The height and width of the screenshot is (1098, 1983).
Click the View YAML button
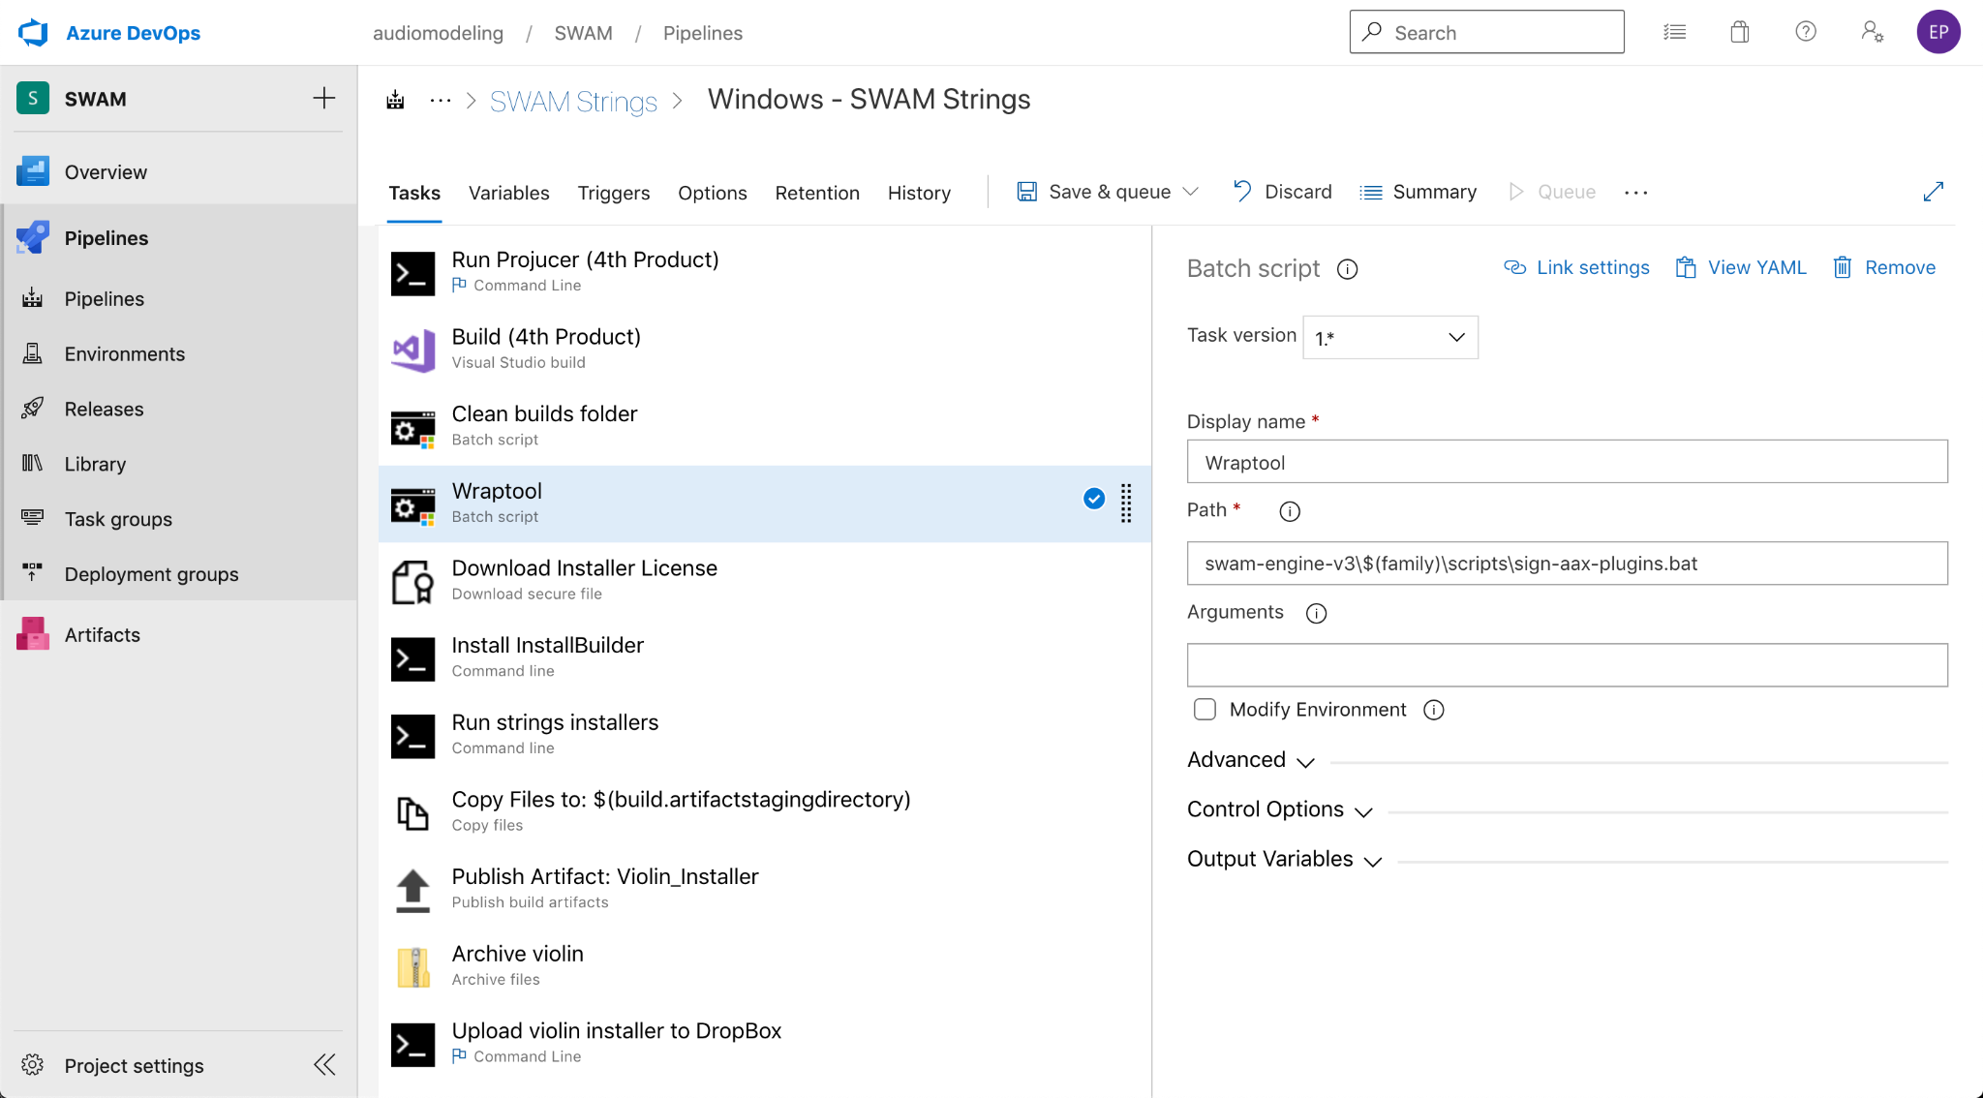(1743, 268)
